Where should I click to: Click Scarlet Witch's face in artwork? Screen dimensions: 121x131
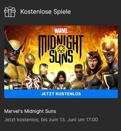click(x=93, y=63)
